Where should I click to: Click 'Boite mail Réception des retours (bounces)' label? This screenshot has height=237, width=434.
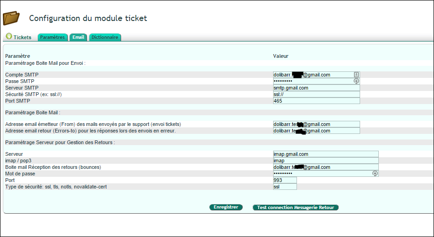[x=53, y=167]
